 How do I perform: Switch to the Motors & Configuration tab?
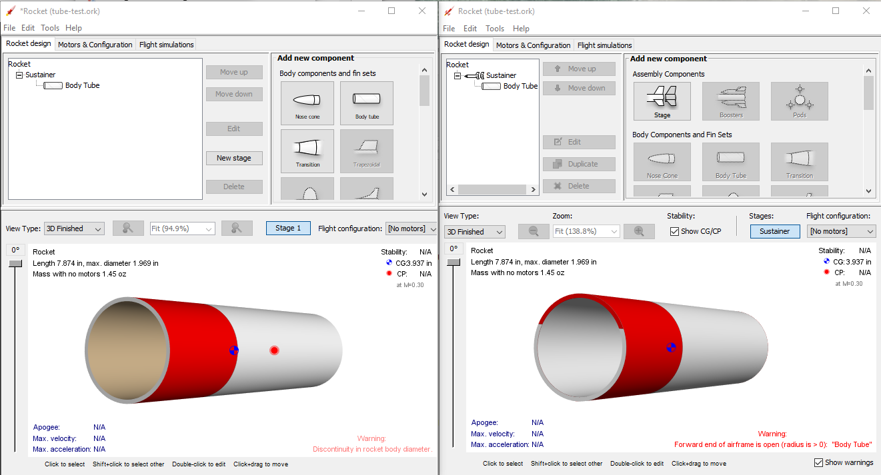tap(533, 45)
